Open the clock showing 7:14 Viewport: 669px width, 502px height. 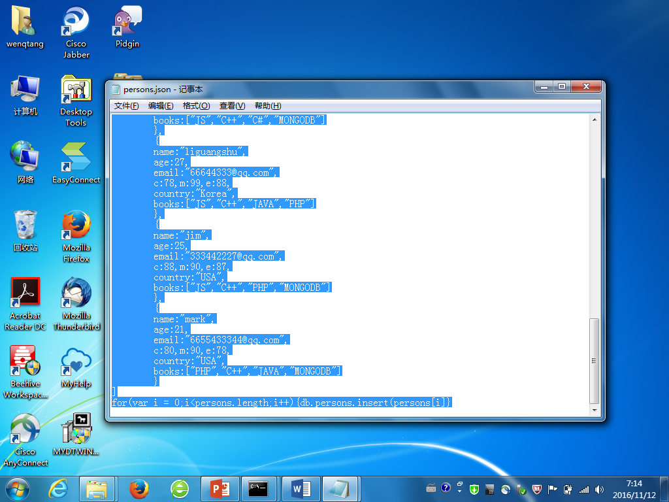tap(634, 489)
